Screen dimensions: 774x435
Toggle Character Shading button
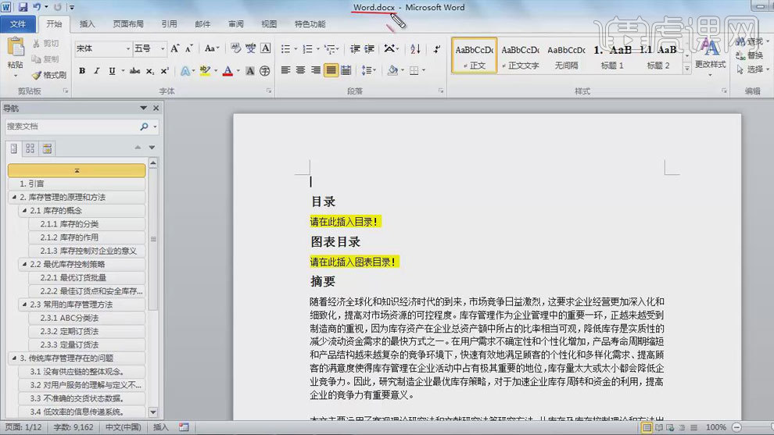click(x=250, y=71)
